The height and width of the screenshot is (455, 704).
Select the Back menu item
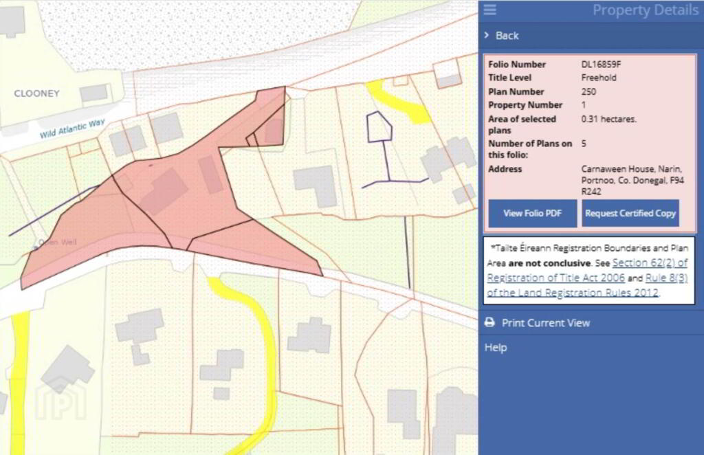pos(507,35)
